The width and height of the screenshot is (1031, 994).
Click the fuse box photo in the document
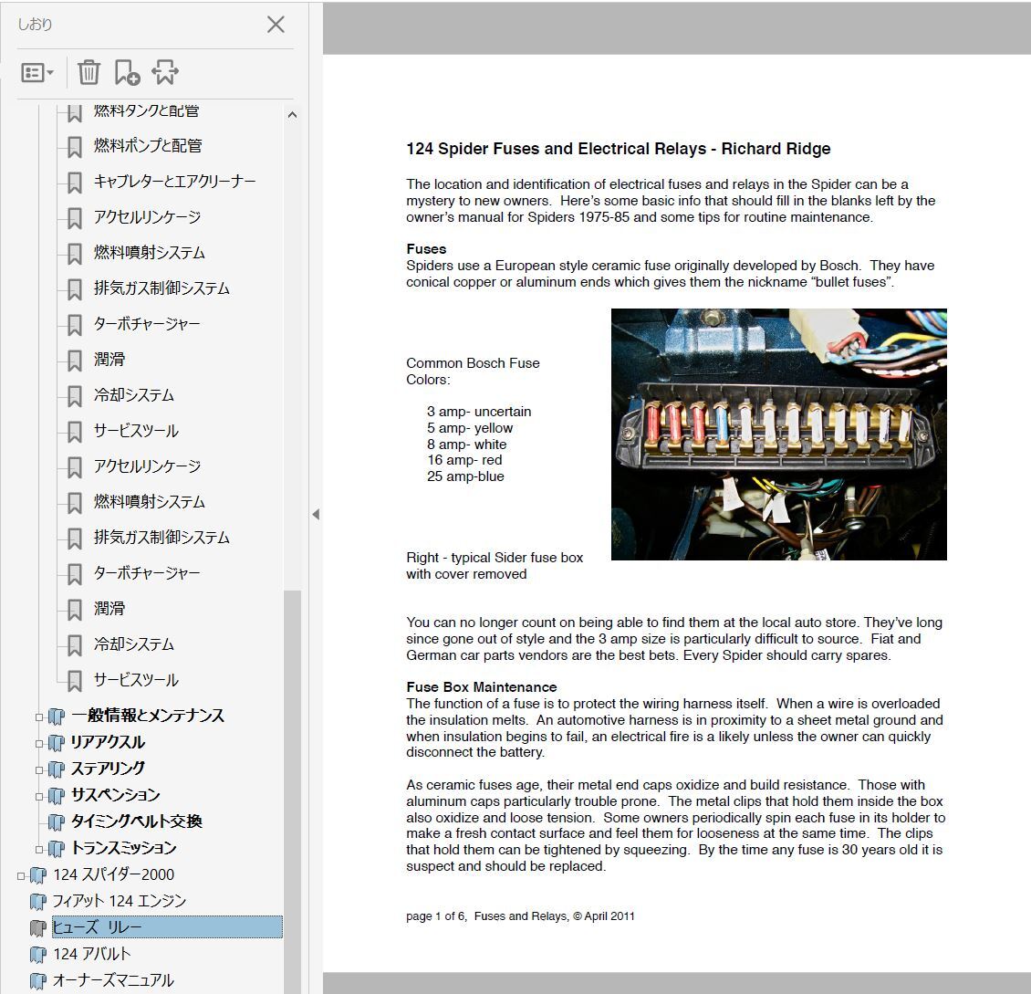[778, 434]
